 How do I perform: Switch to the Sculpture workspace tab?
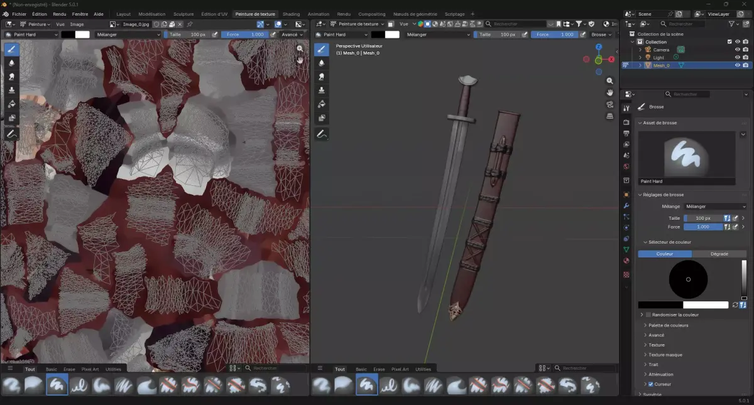tap(183, 14)
